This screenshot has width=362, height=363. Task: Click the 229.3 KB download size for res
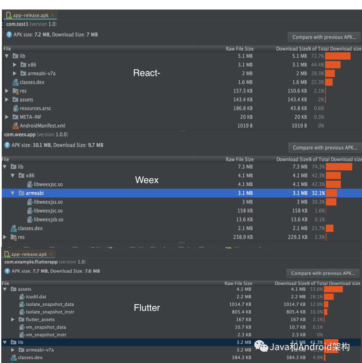(x=298, y=237)
